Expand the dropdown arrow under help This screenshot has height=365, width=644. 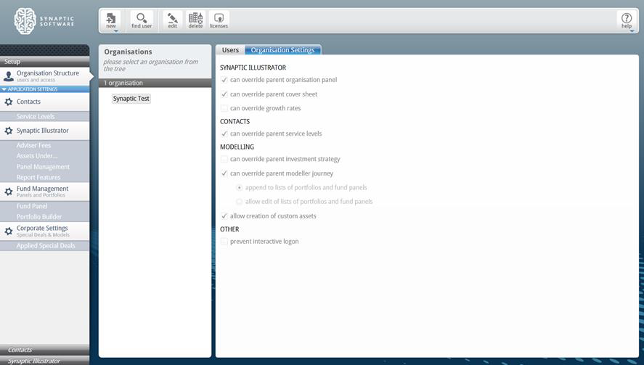pyautogui.click(x=632, y=30)
